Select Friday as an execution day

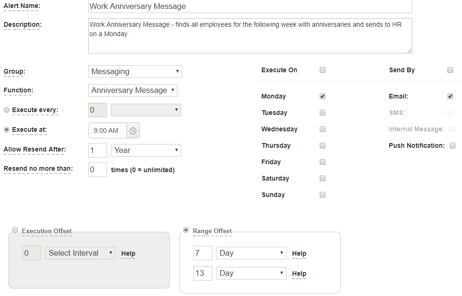click(x=323, y=162)
